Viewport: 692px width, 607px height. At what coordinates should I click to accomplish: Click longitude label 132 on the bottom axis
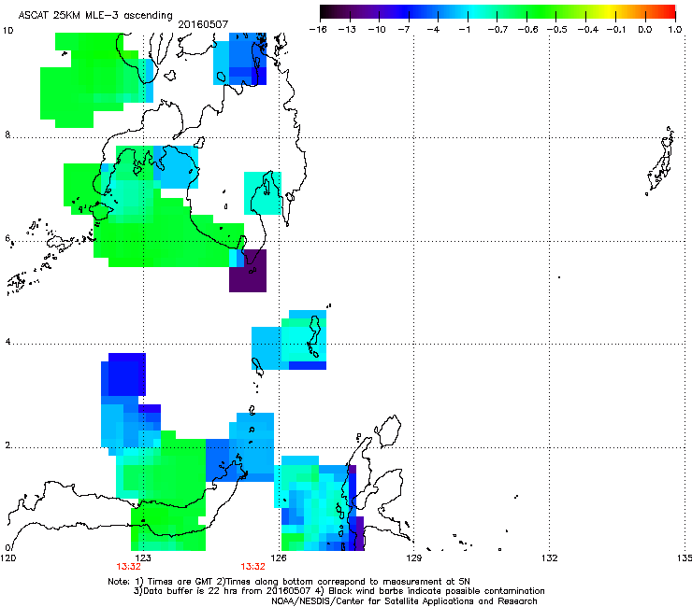click(x=549, y=558)
